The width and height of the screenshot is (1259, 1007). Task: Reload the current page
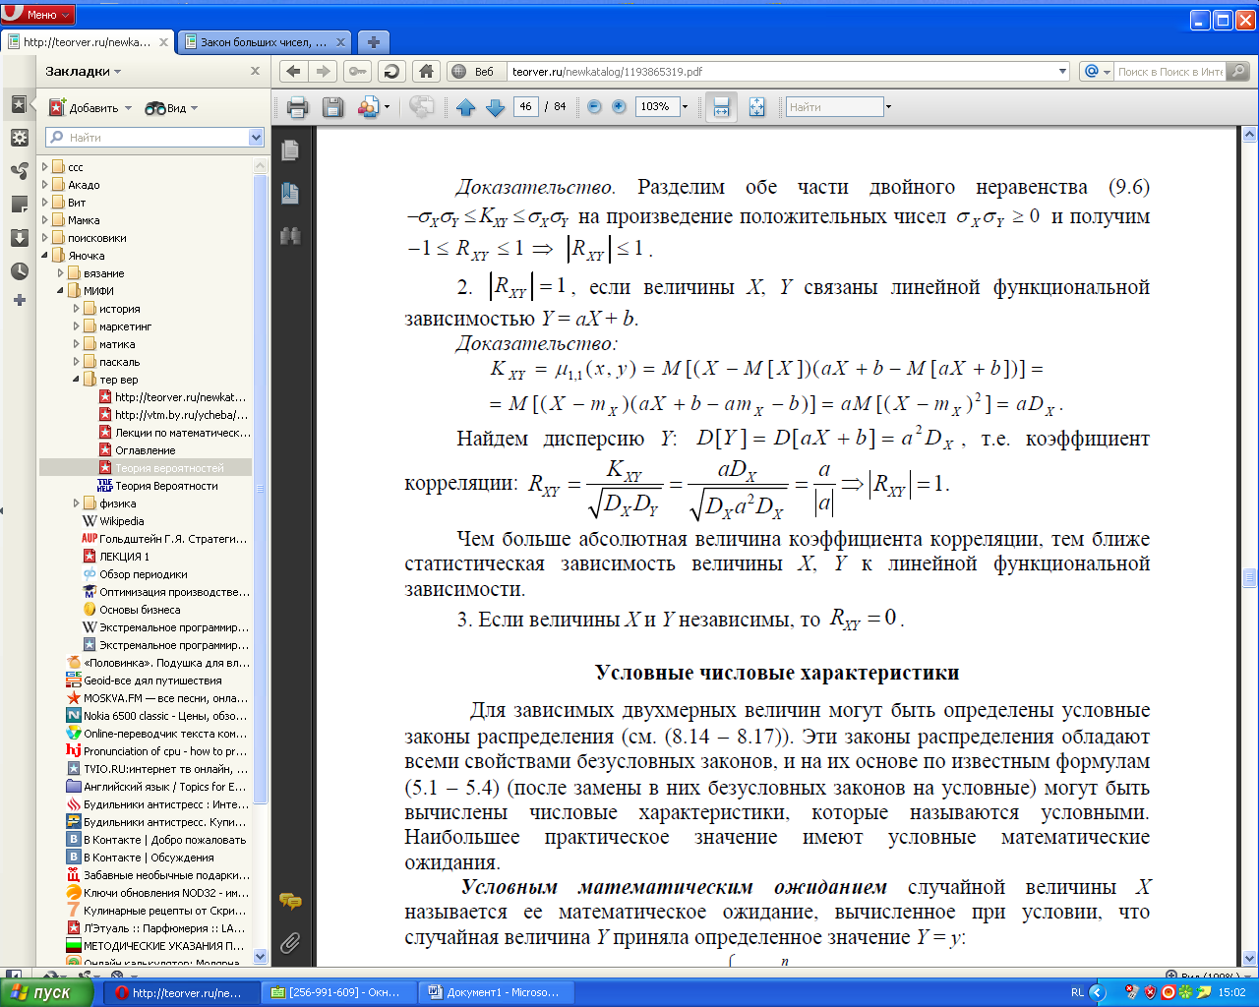click(x=391, y=71)
